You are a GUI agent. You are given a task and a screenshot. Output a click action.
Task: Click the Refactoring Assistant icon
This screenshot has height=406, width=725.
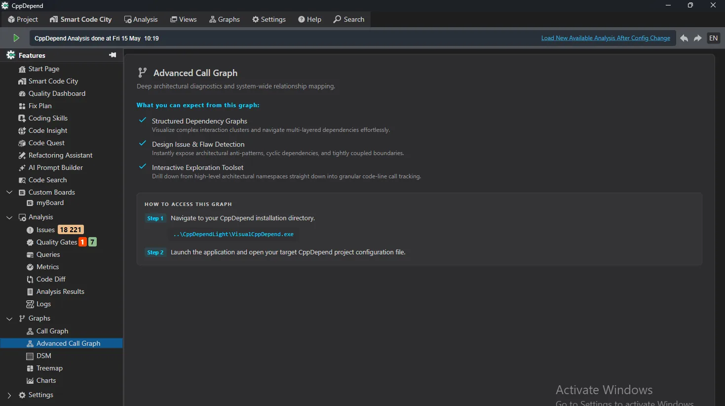pyautogui.click(x=22, y=156)
